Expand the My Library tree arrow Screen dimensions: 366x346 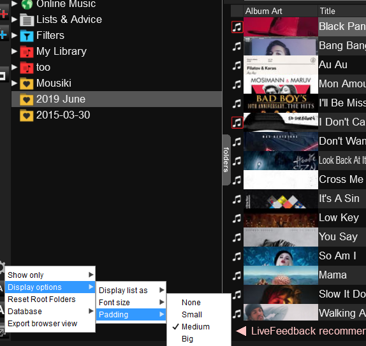tap(14, 52)
